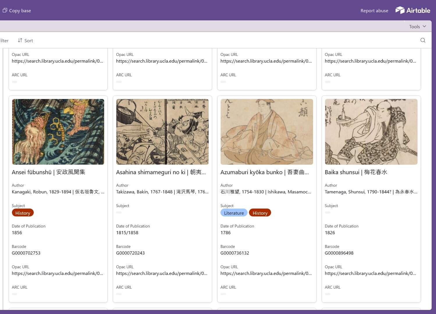Expand the Tools dropdown

(x=417, y=27)
